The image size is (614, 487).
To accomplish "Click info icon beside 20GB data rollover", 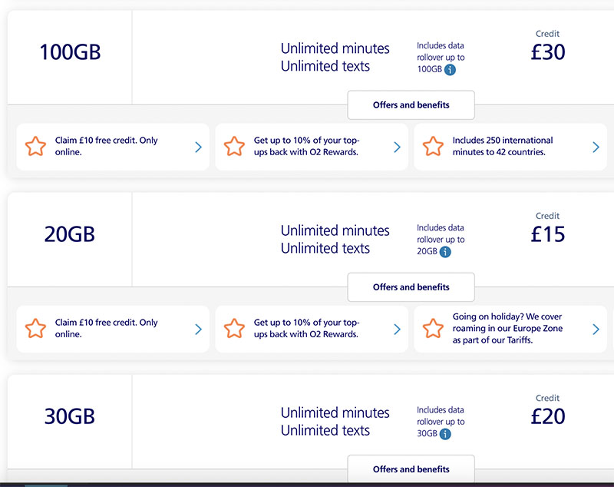I will pos(445,252).
